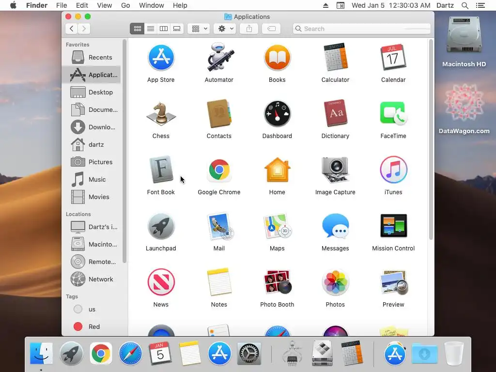Open Desktop in the sidebar
The width and height of the screenshot is (496, 372).
(x=92, y=92)
